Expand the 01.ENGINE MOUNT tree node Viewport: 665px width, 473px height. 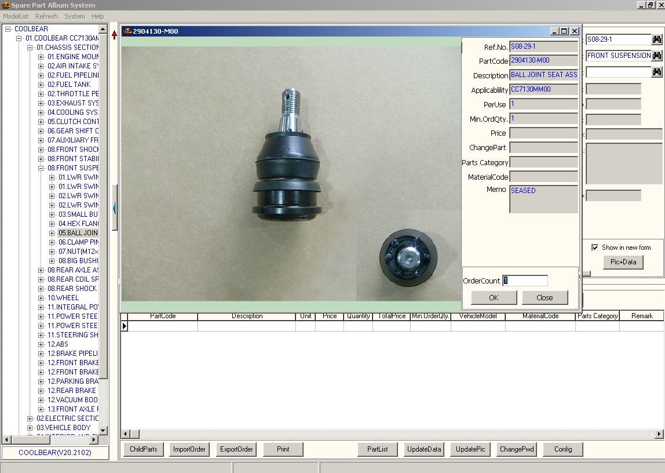point(41,57)
